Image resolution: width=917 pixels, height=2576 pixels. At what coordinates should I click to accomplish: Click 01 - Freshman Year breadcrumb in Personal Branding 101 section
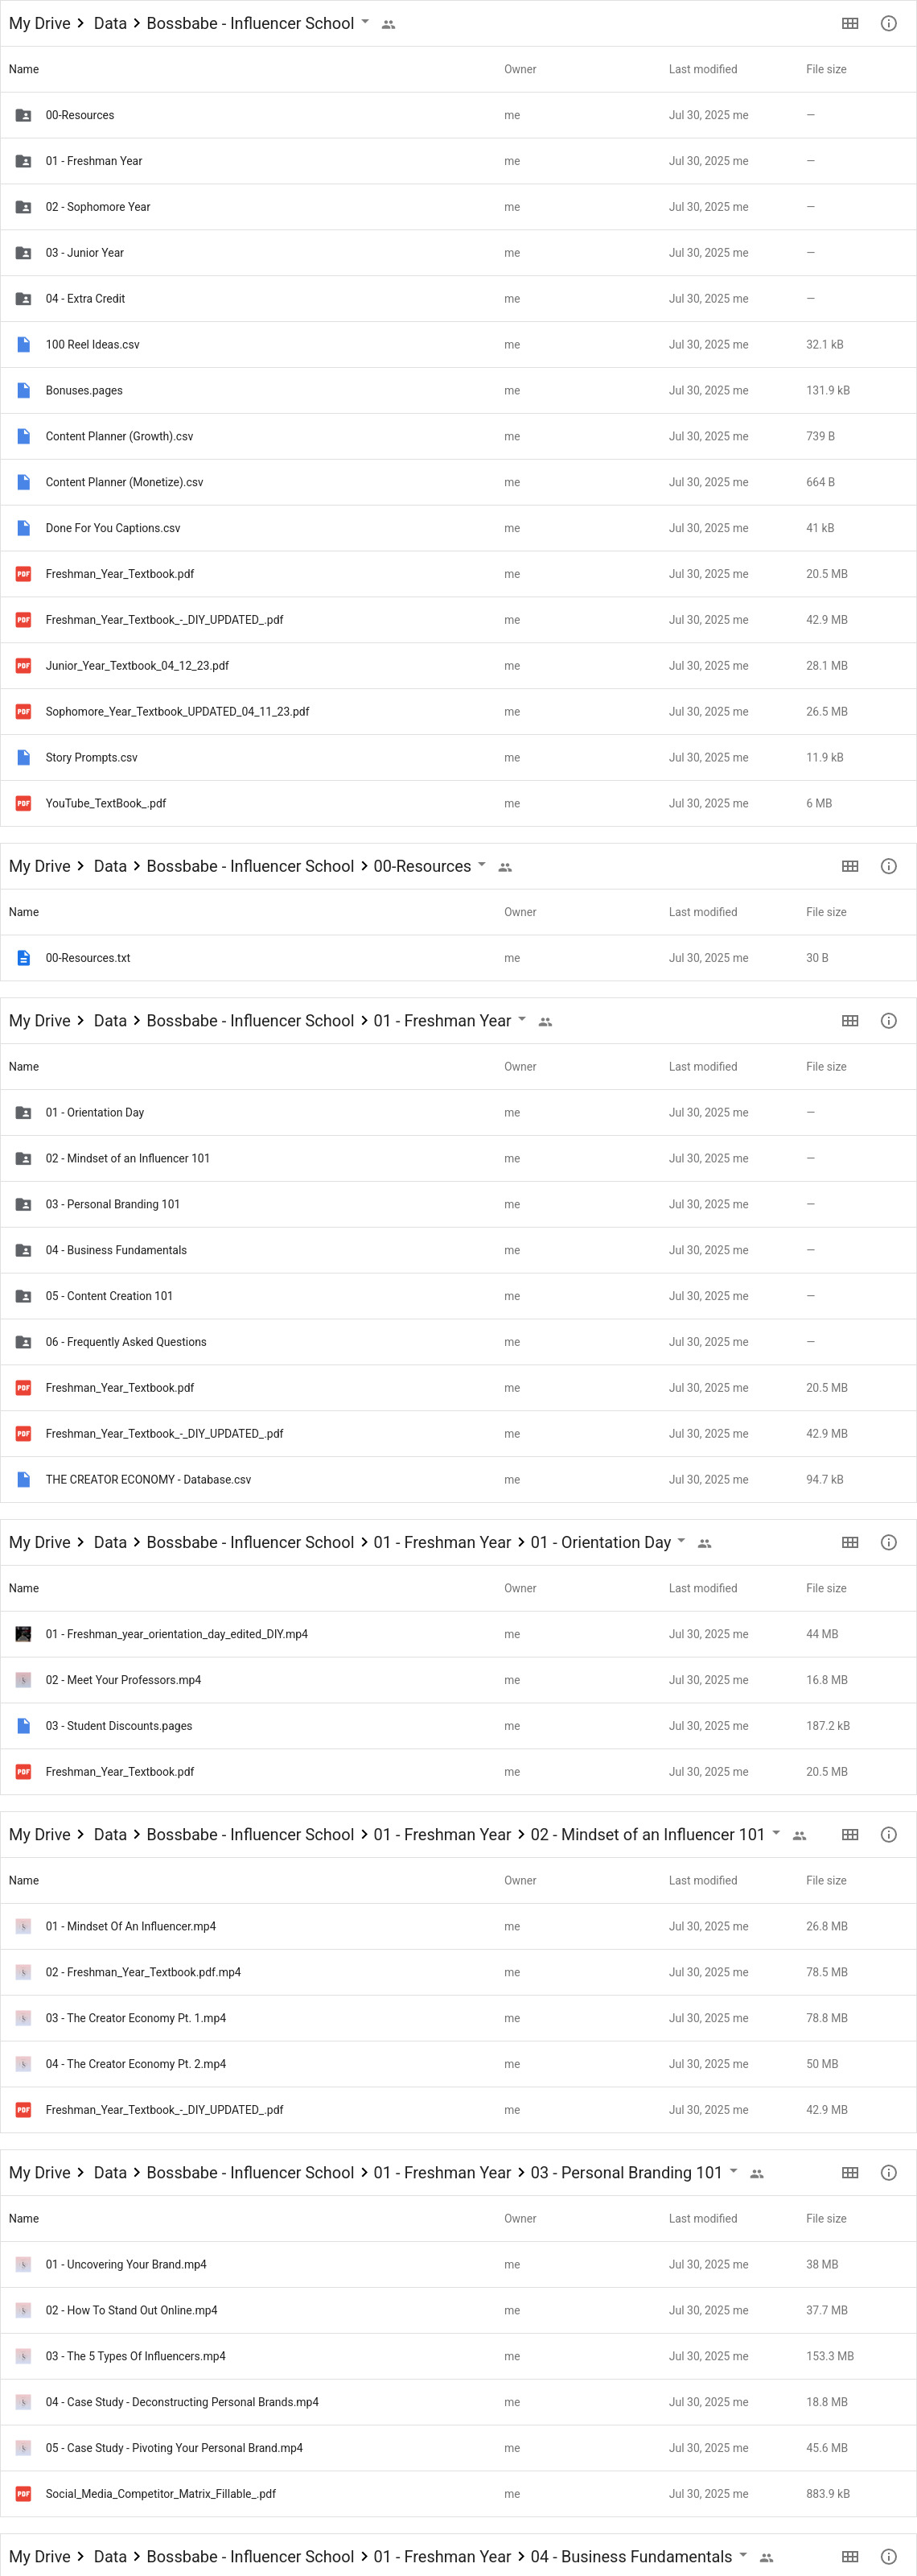click(442, 2173)
